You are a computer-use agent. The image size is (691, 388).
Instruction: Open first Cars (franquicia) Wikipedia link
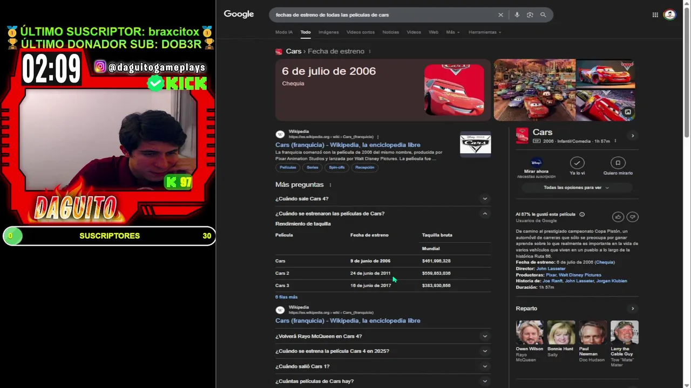(348, 145)
